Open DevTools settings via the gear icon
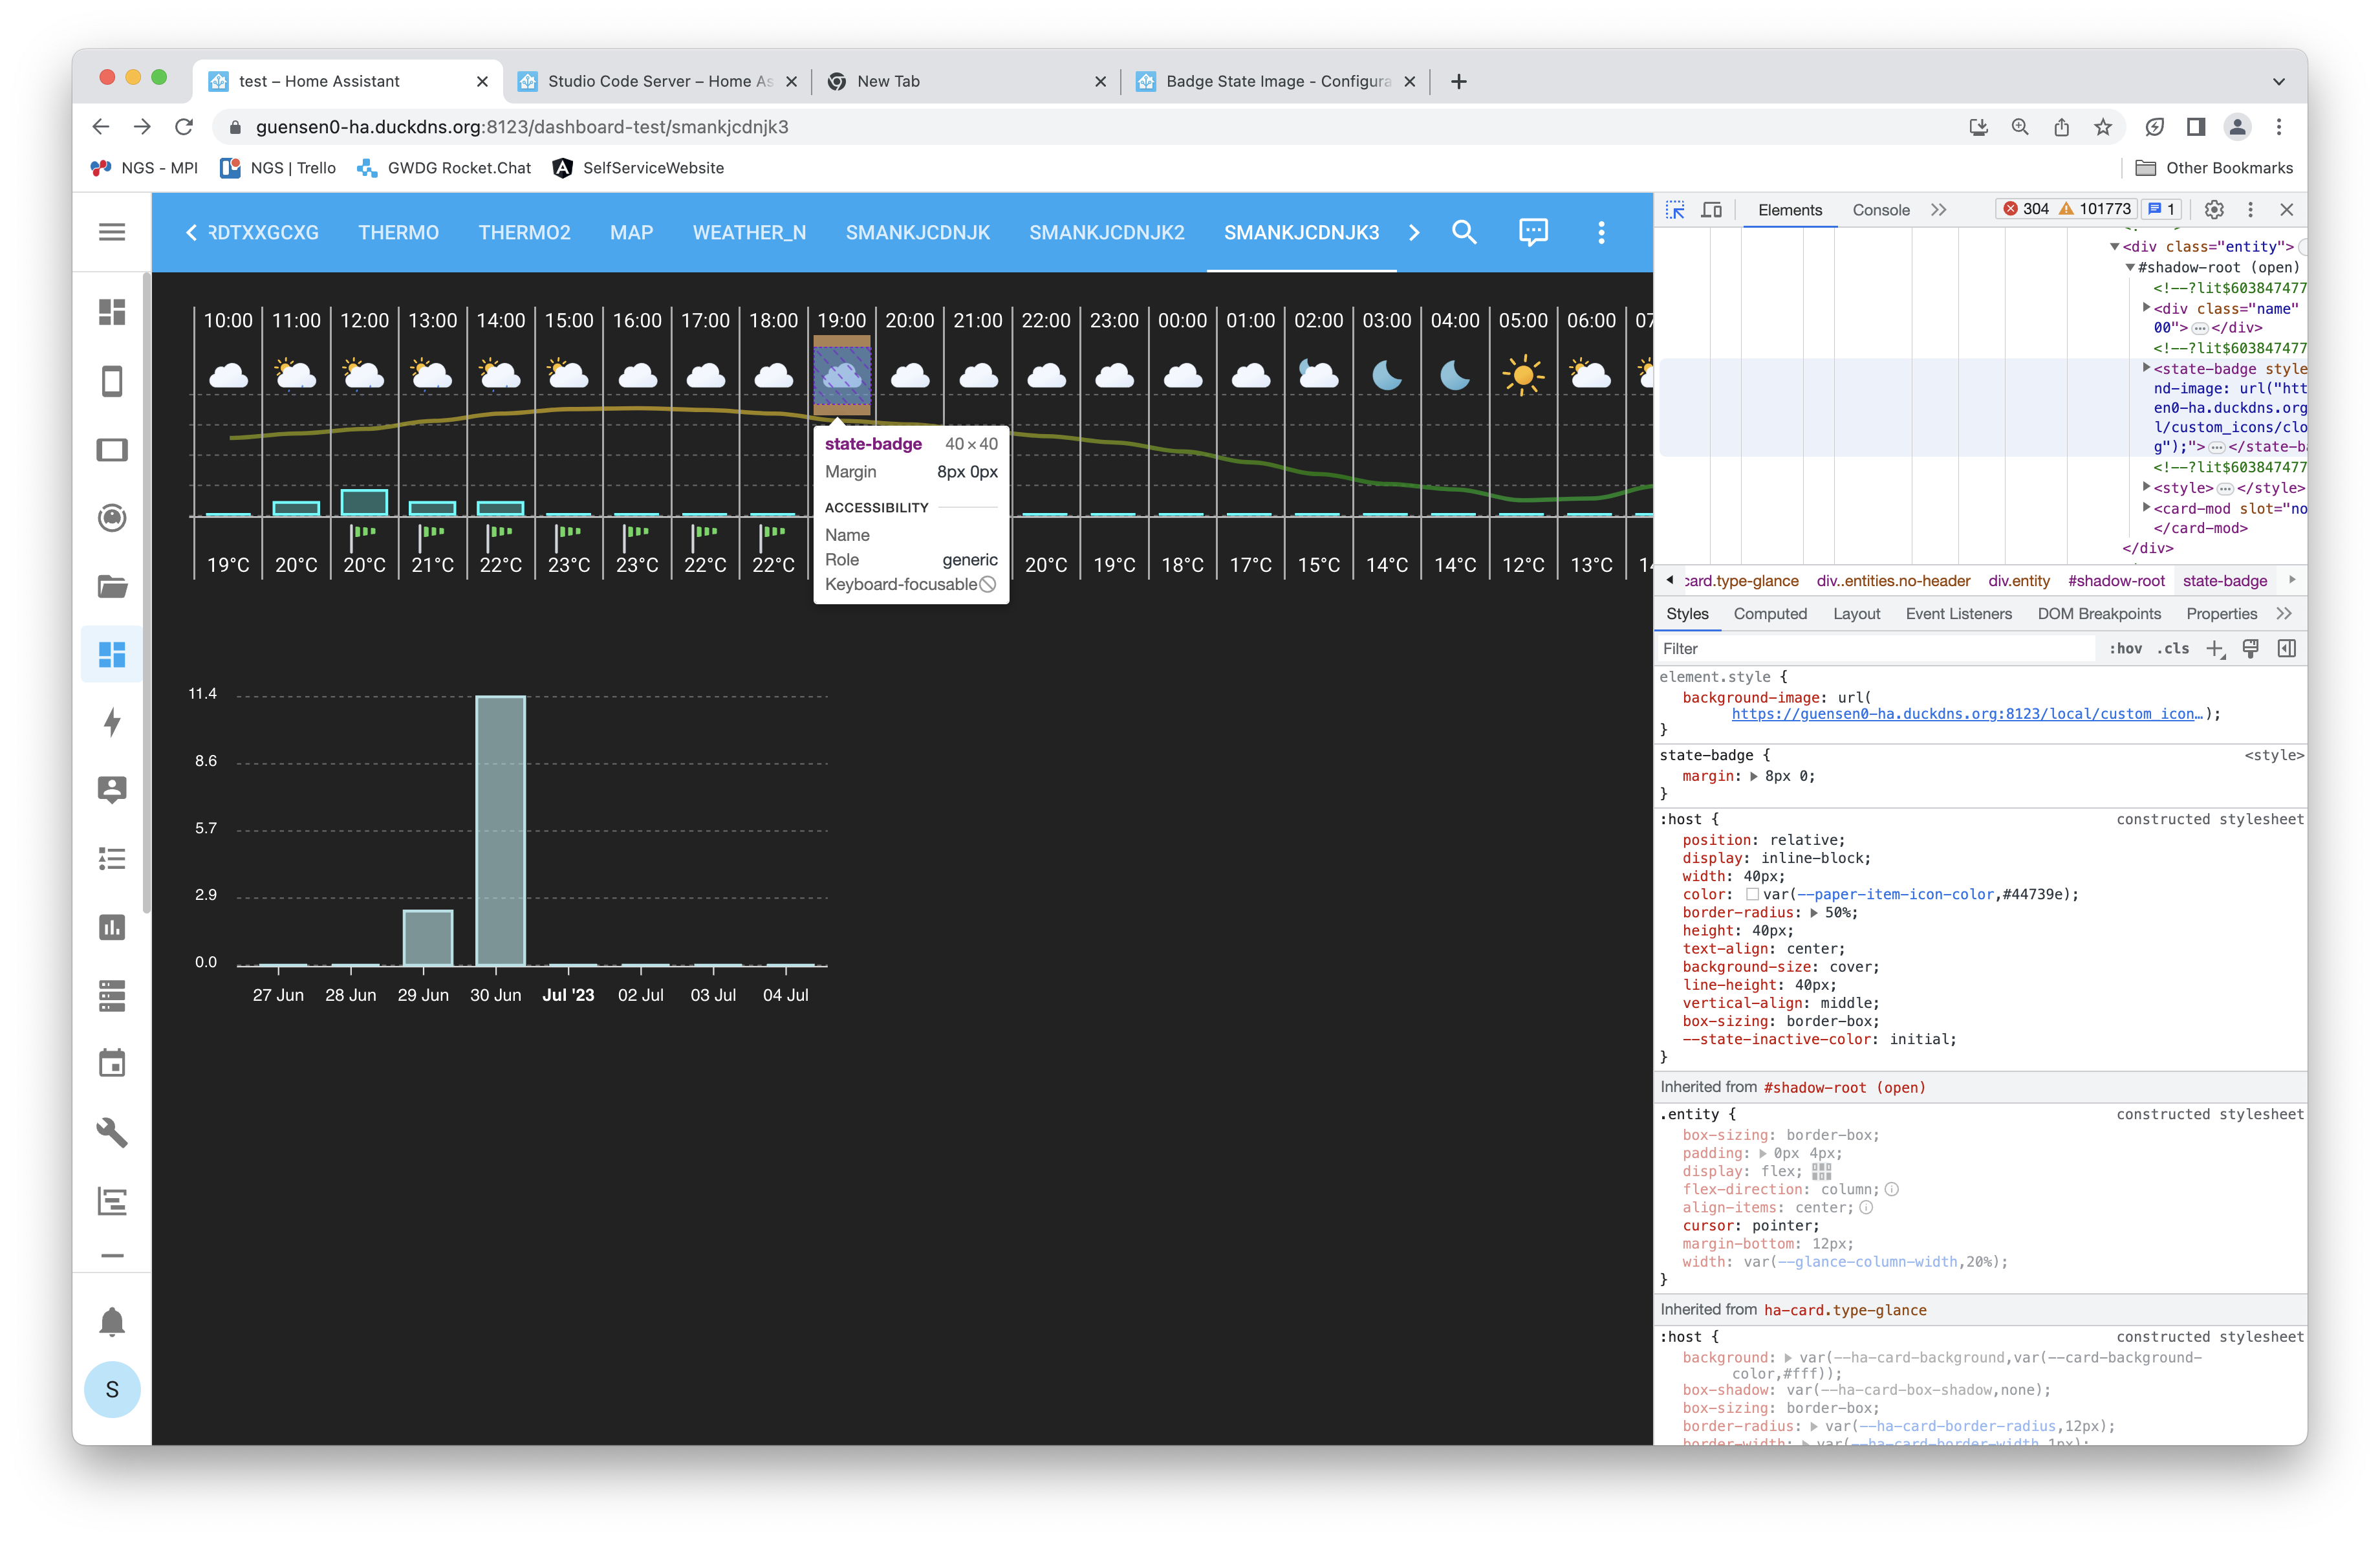 2213,209
